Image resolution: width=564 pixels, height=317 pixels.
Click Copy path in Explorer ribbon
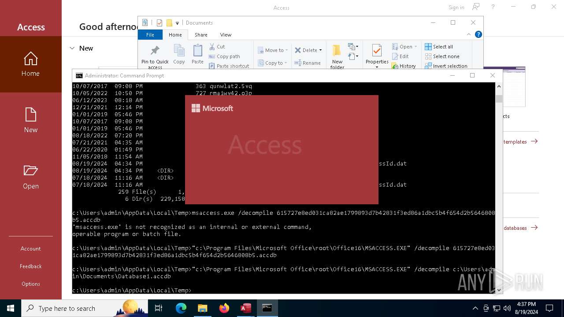[x=224, y=56]
